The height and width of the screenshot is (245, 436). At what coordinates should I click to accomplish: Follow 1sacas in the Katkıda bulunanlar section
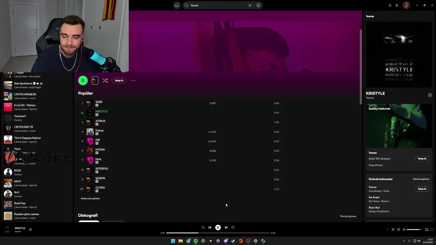(x=422, y=189)
